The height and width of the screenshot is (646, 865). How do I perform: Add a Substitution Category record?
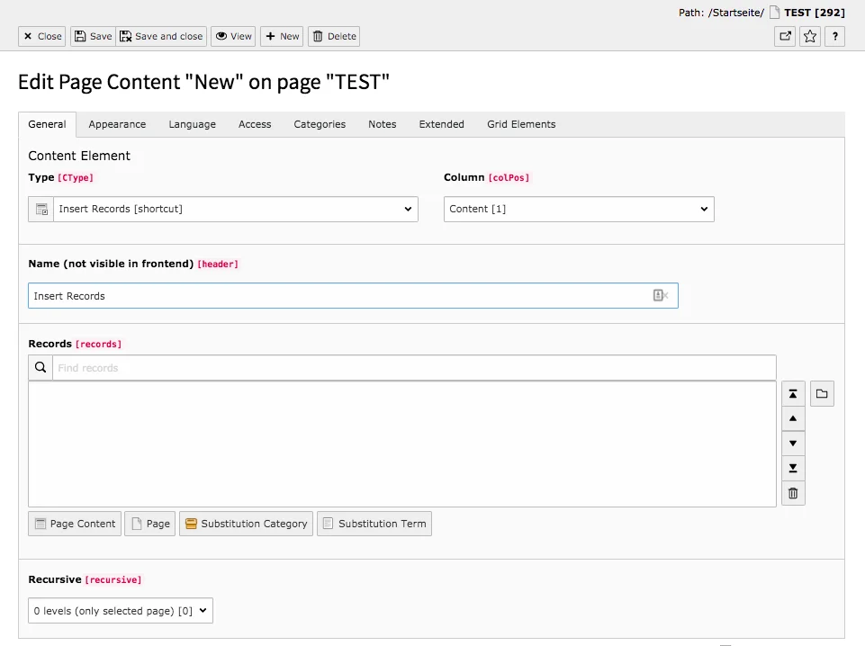246,523
